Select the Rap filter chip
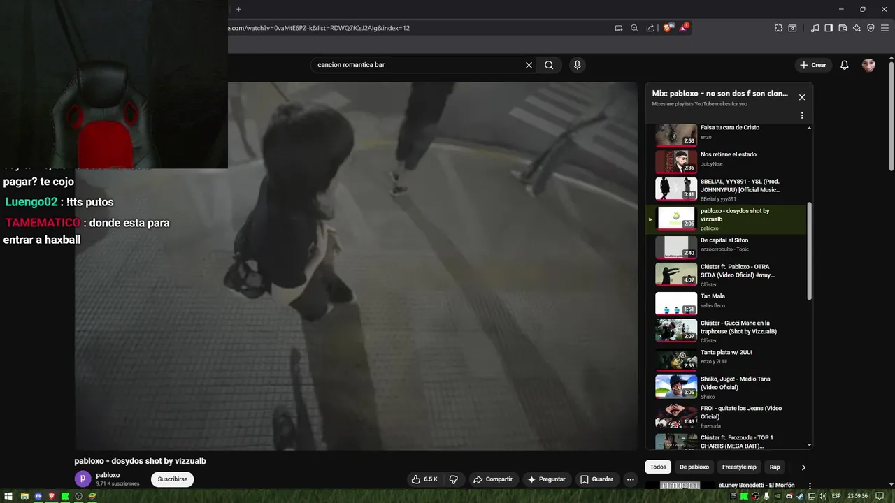Image resolution: width=895 pixels, height=503 pixels. pyautogui.click(x=775, y=467)
